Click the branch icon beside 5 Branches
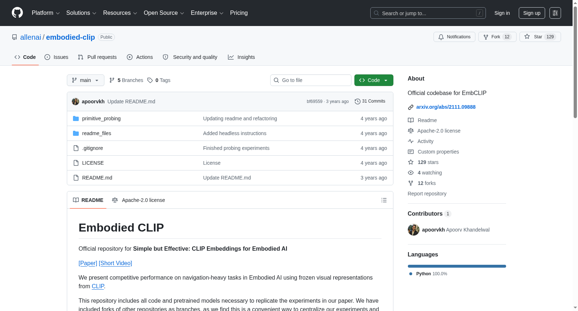The width and height of the screenshot is (578, 311). [x=112, y=80]
